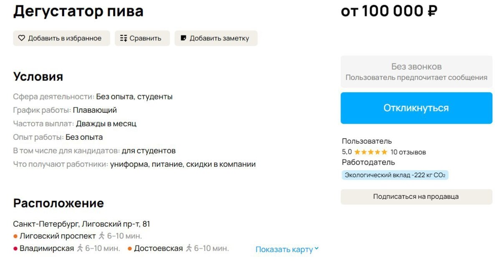This screenshot has height=262, width=501.
Task: Open the 10 отзывов reviews link
Action: (x=408, y=152)
